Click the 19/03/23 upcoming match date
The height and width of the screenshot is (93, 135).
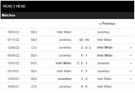13,32
